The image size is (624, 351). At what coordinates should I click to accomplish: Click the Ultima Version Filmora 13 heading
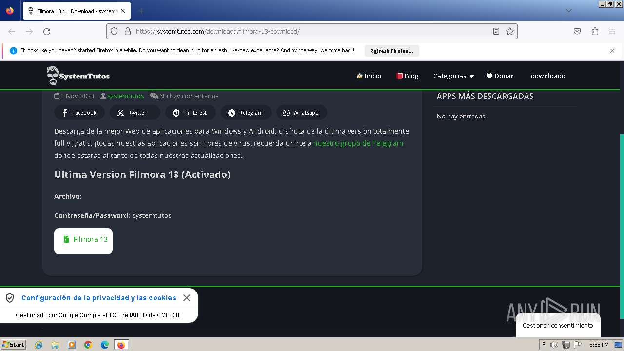coord(142,175)
